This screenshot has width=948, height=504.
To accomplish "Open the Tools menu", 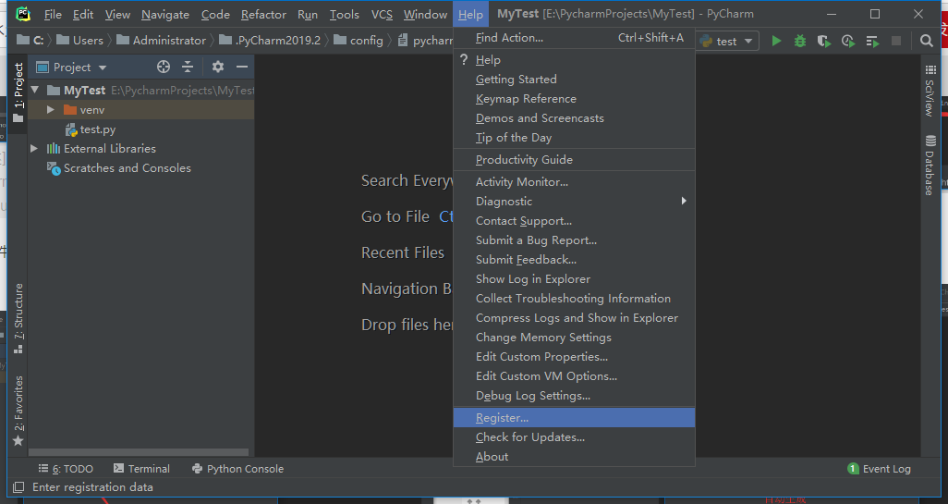I will point(344,14).
